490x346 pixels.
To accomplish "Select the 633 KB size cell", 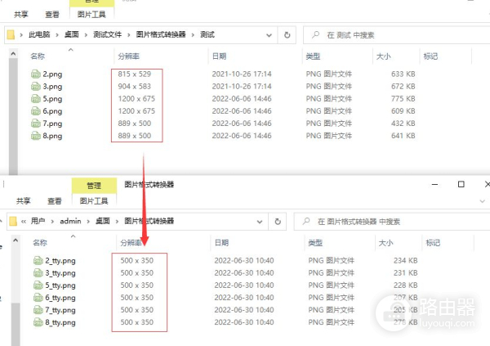I will [x=403, y=74].
